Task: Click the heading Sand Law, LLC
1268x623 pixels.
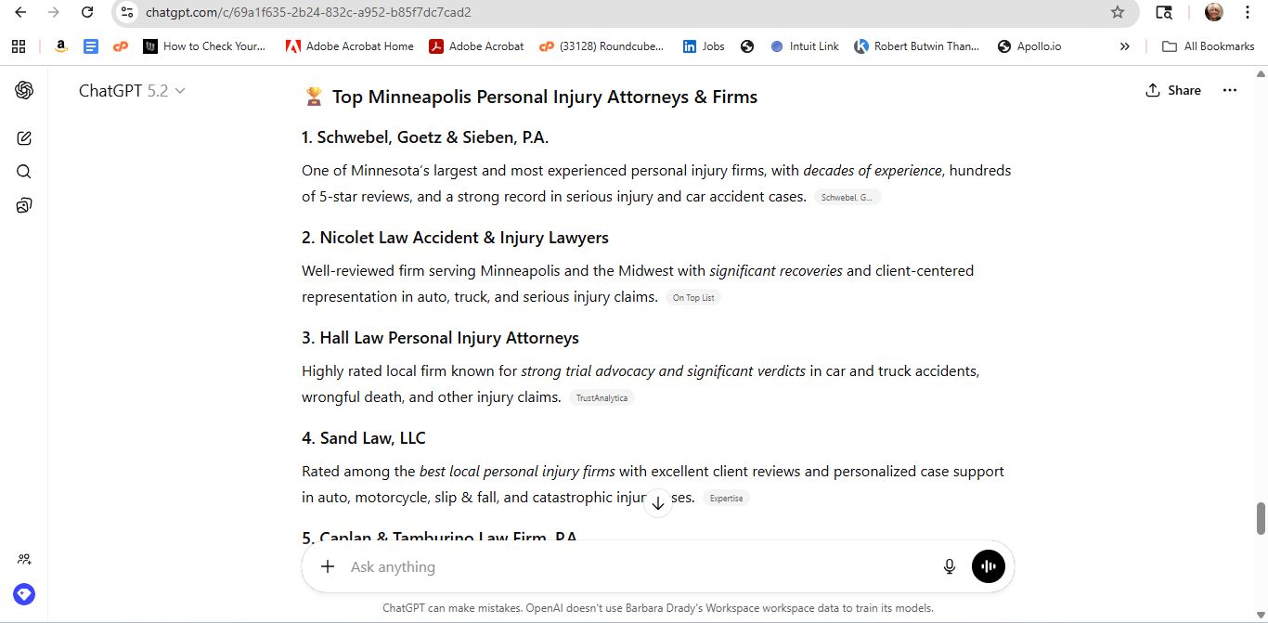Action: tap(364, 438)
